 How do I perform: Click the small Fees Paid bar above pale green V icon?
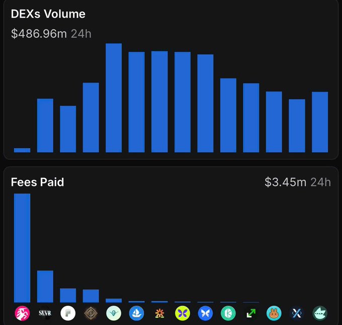pos(114,300)
